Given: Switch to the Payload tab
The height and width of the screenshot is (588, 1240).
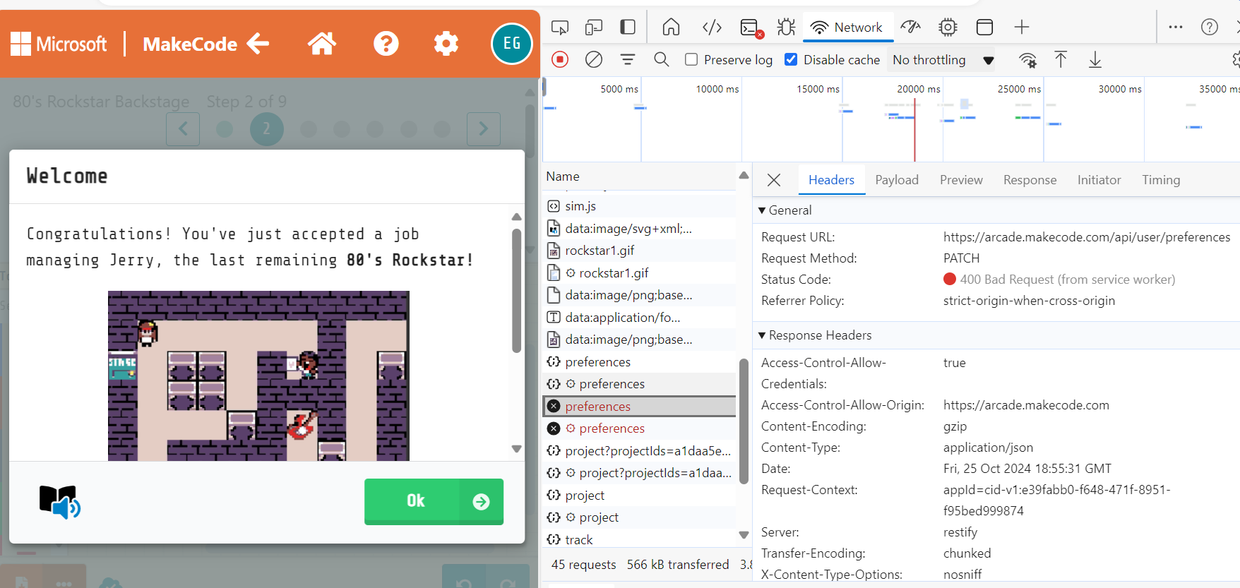Looking at the screenshot, I should [897, 180].
